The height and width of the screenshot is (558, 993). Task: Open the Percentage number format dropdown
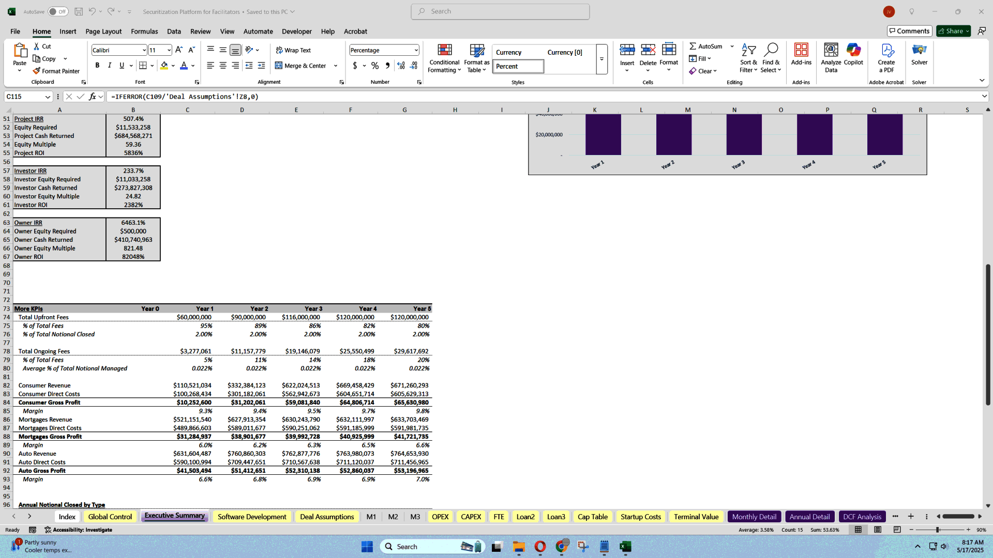(x=416, y=50)
